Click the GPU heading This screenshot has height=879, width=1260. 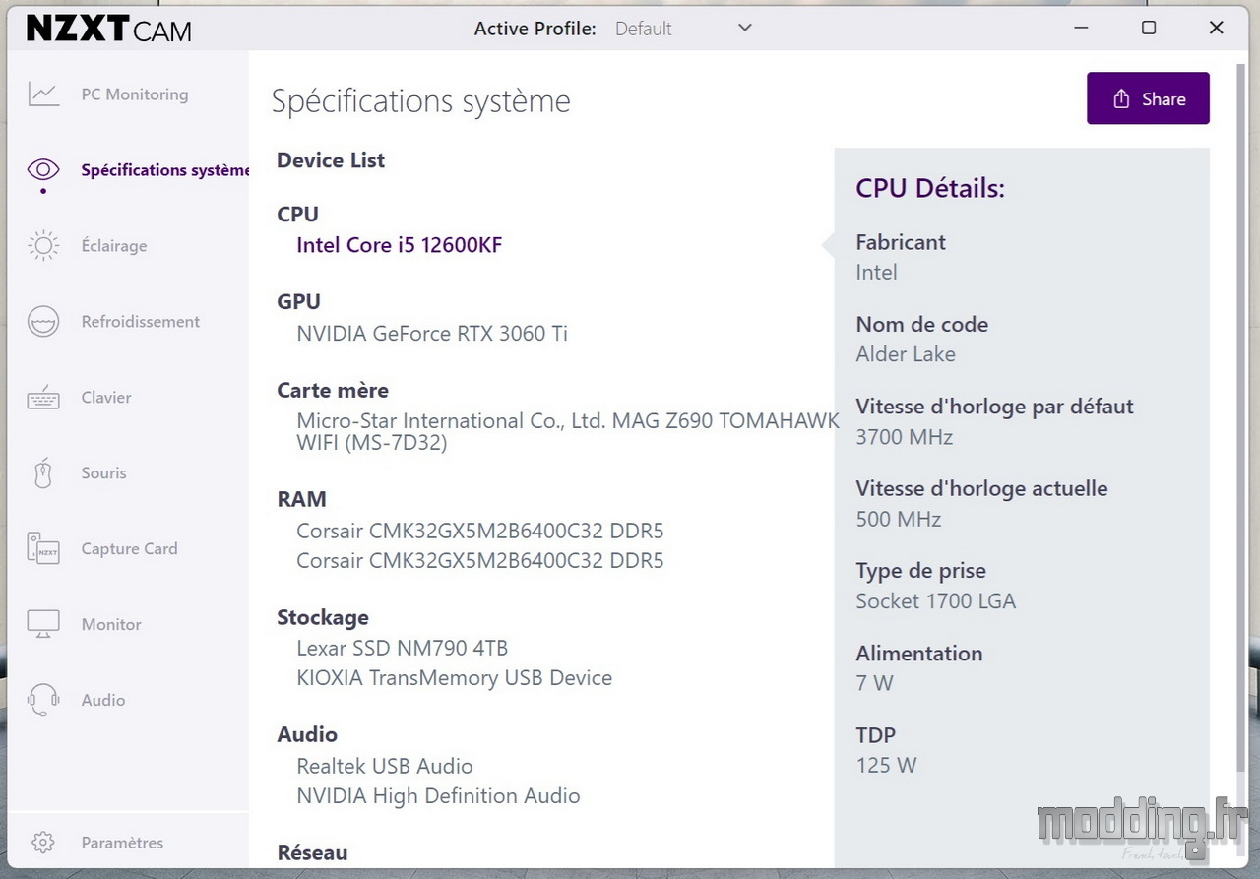point(299,301)
